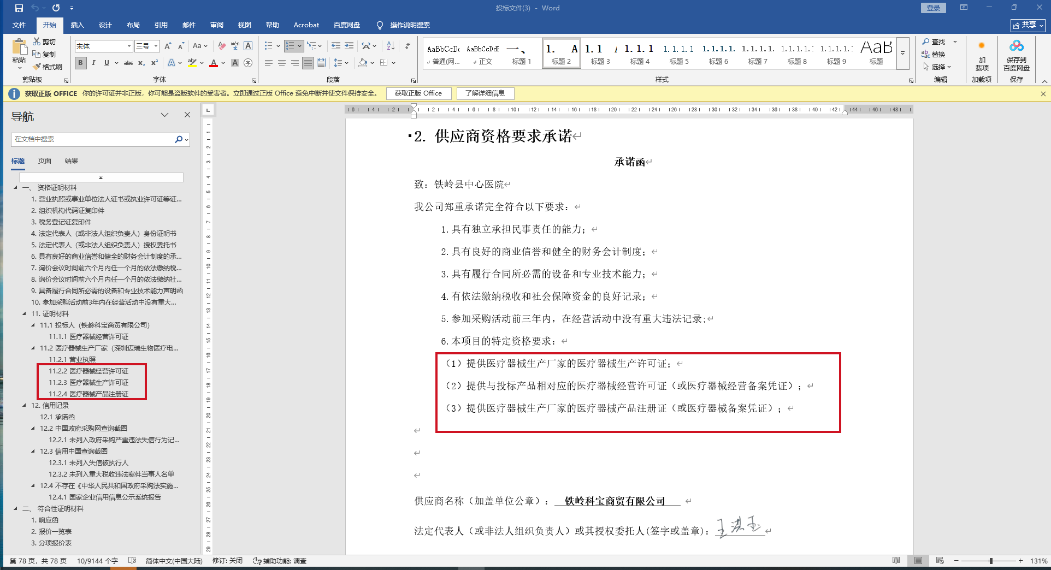Screen dimensions: 1051x570
Task: Apply strikethrough formatting
Action: (128, 63)
